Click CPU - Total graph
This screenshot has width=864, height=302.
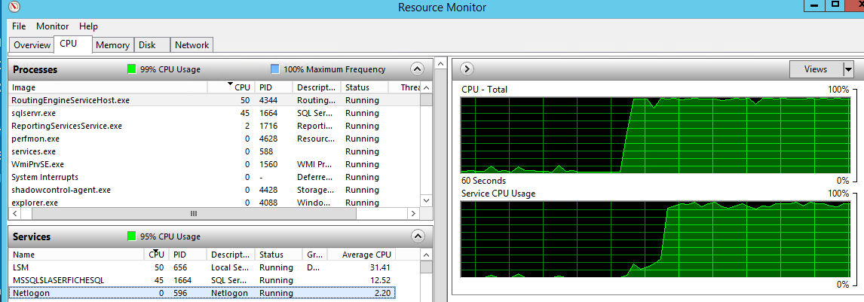point(655,136)
